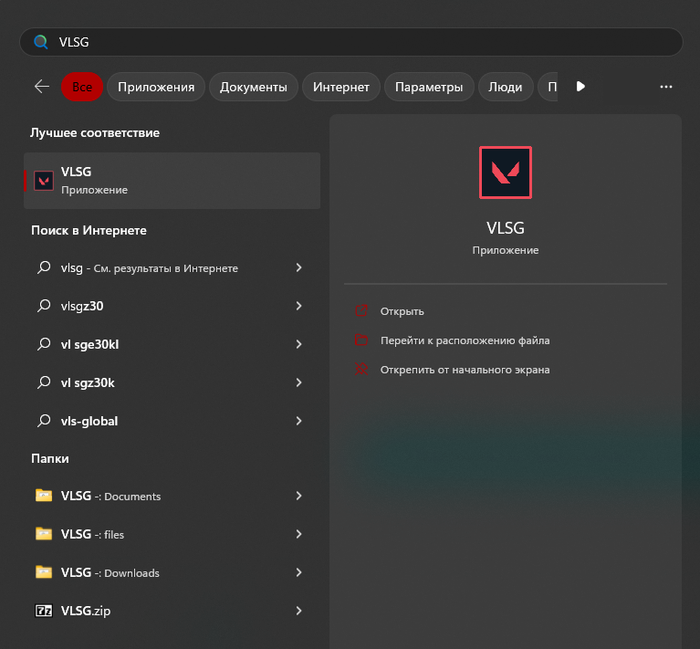Click Открыть to launch VLSG
Viewport: 700px width, 649px height.
402,311
